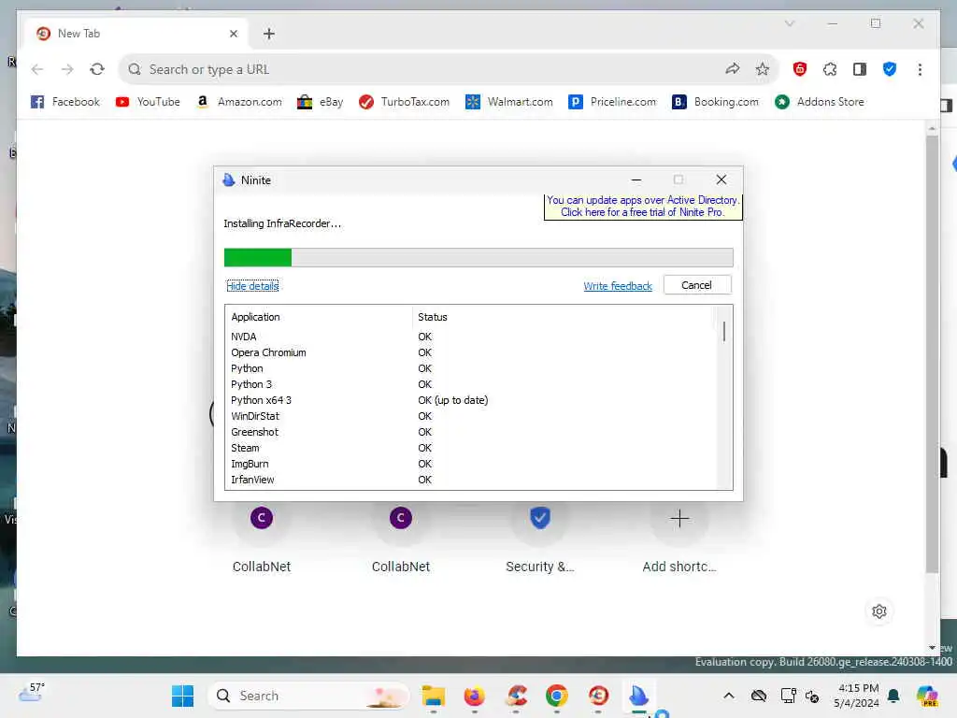Image resolution: width=957 pixels, height=718 pixels.
Task: Click the Ninite Pro free trial banner
Action: tap(643, 207)
